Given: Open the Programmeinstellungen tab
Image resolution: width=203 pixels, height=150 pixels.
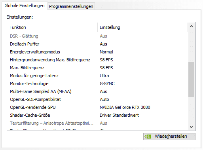Looking at the screenshot, I should [x=71, y=6].
